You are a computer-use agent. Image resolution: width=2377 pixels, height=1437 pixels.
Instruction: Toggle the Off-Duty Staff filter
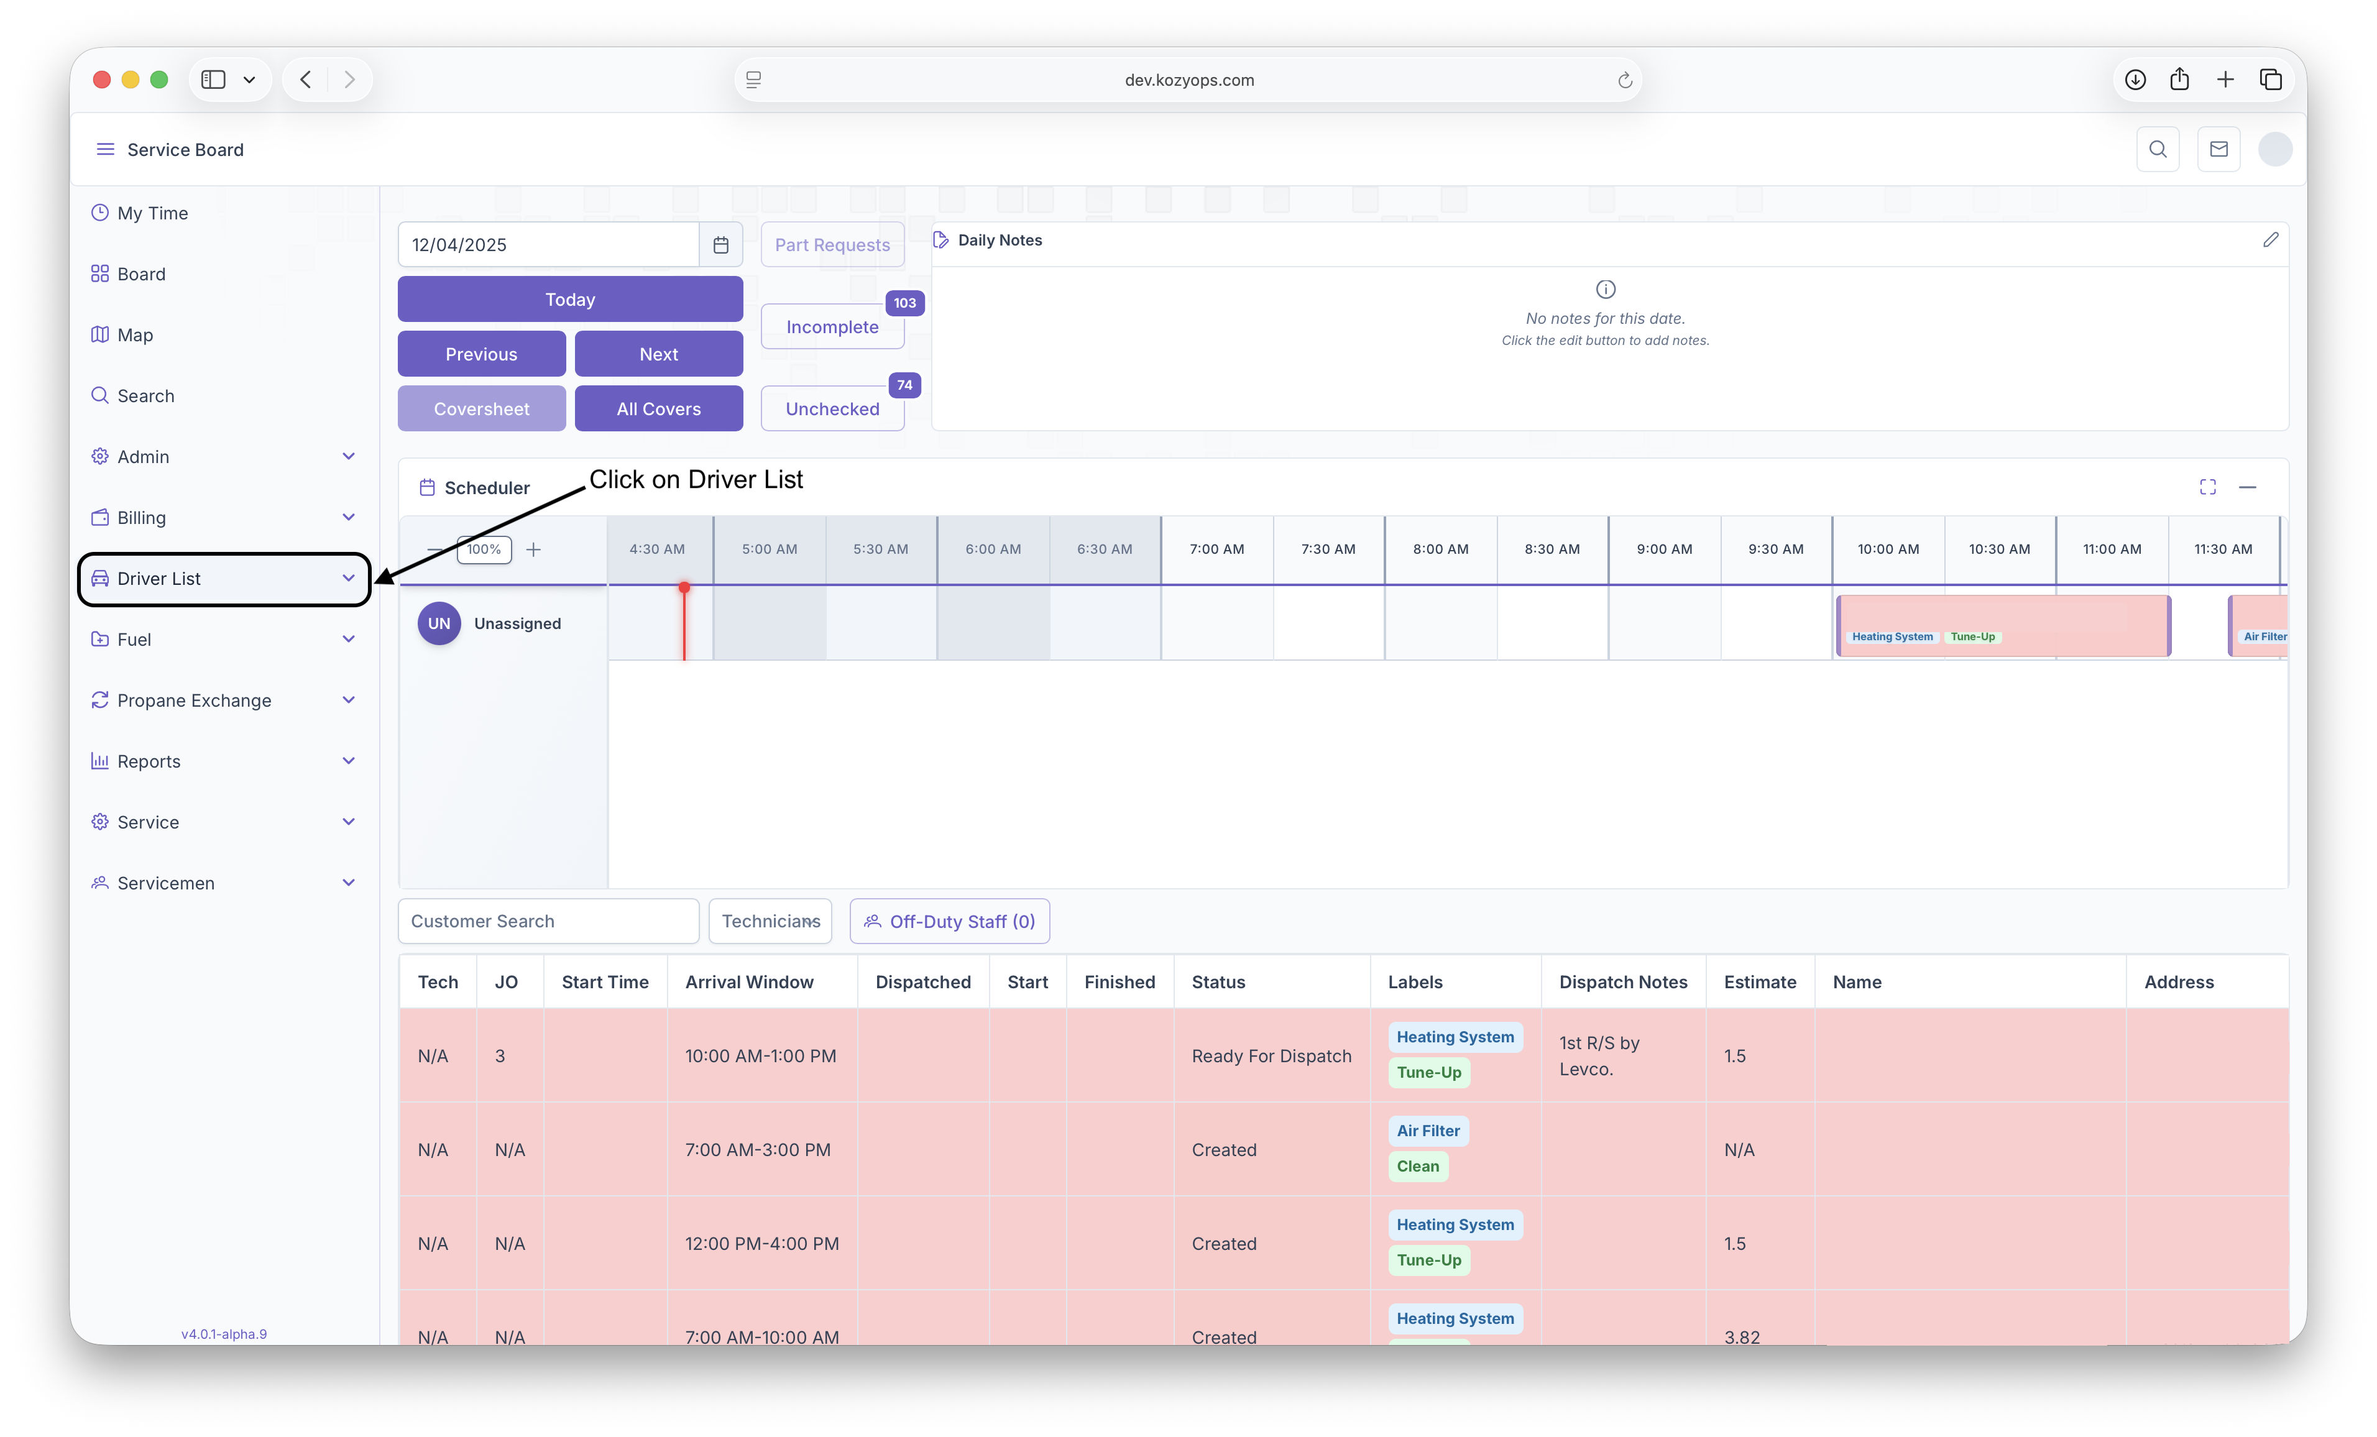point(949,922)
